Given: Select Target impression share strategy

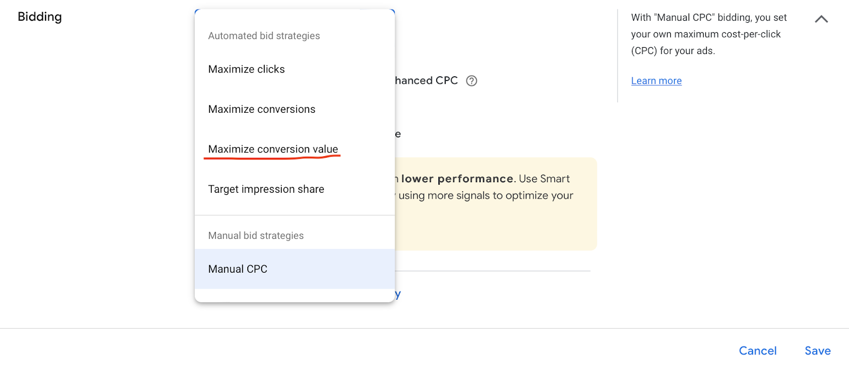Looking at the screenshot, I should click(x=266, y=189).
